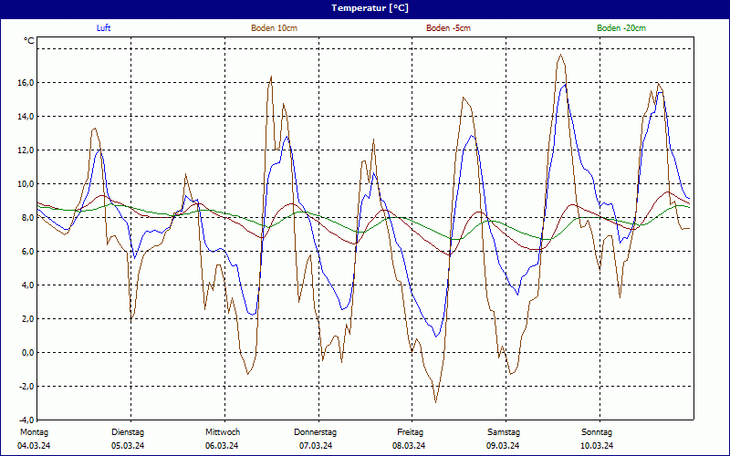Click the "Sonntag" day label
This screenshot has height=456, width=730.
click(x=597, y=432)
